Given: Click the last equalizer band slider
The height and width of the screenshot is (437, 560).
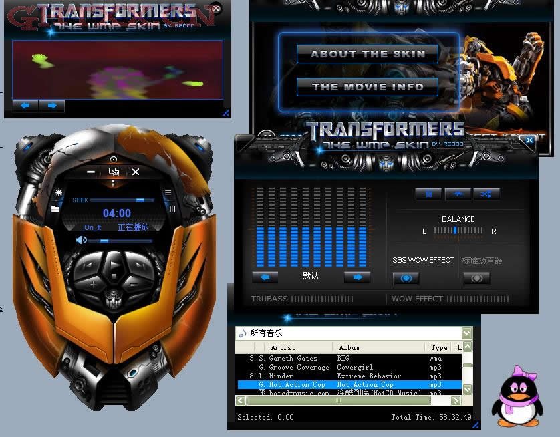Looking at the screenshot, I should tap(362, 227).
